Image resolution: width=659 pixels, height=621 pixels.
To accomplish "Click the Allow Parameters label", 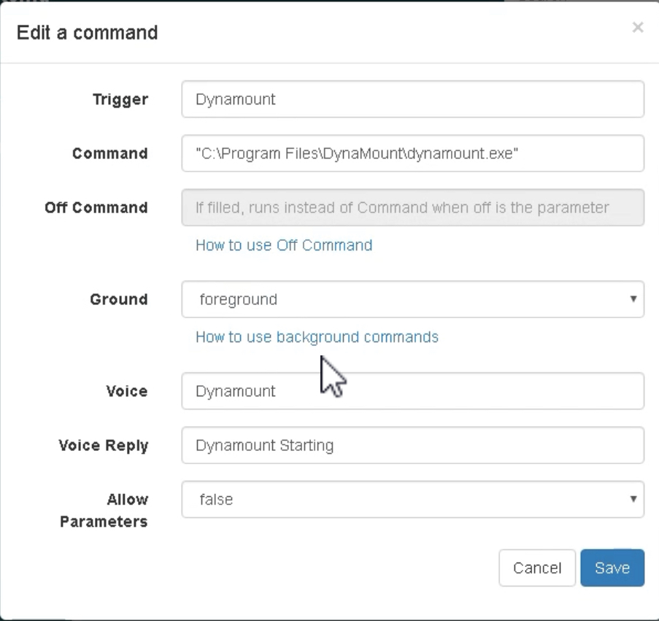I will pyautogui.click(x=104, y=511).
